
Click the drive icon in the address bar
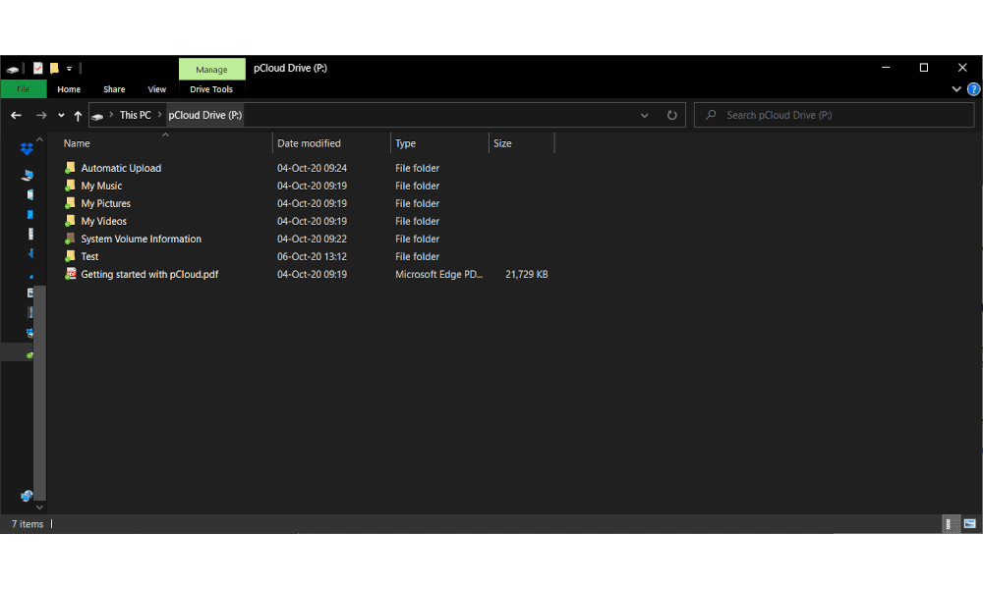coord(97,116)
